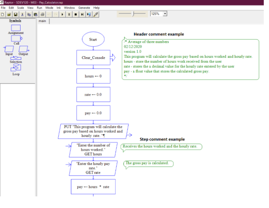Image resolution: width=269 pixels, height=208 pixels.
Task: Open the Scale menu
Action: [21, 8]
